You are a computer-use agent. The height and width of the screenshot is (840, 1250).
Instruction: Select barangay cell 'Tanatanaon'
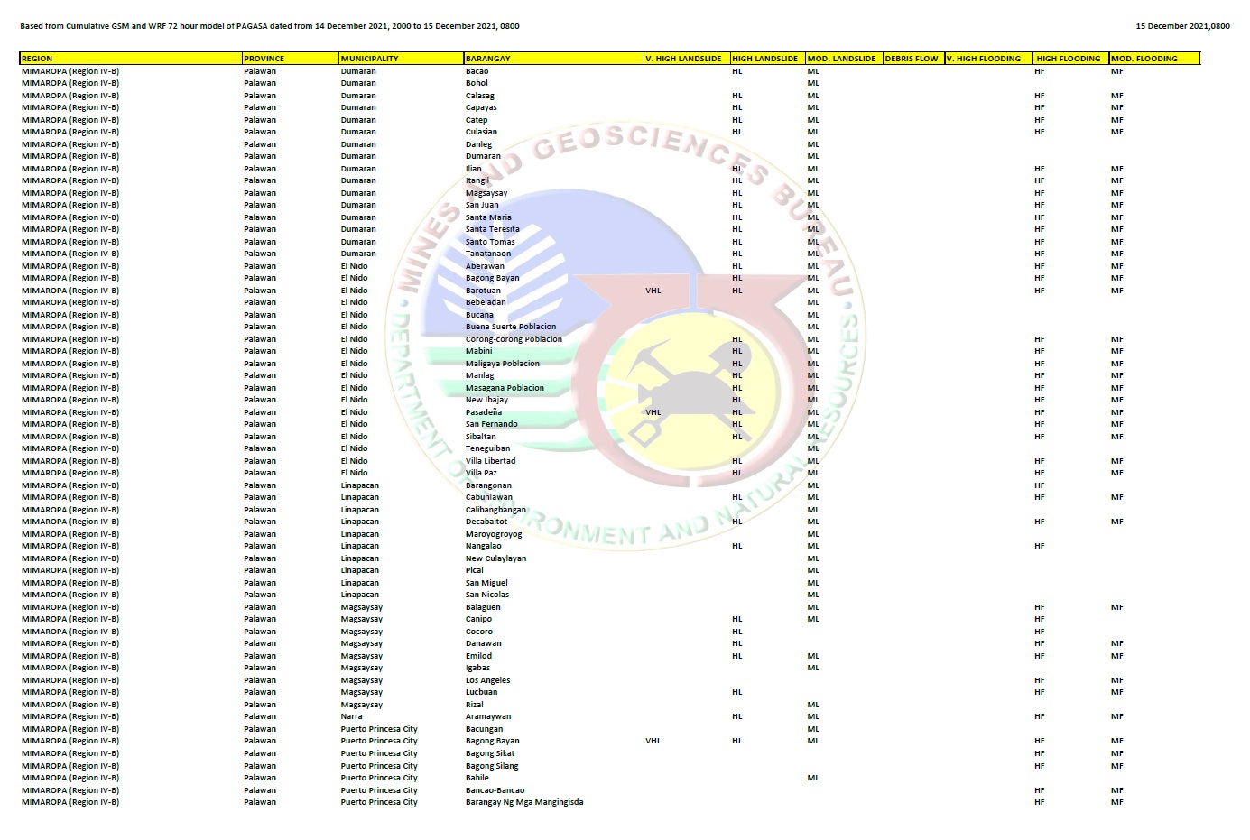[x=487, y=254]
